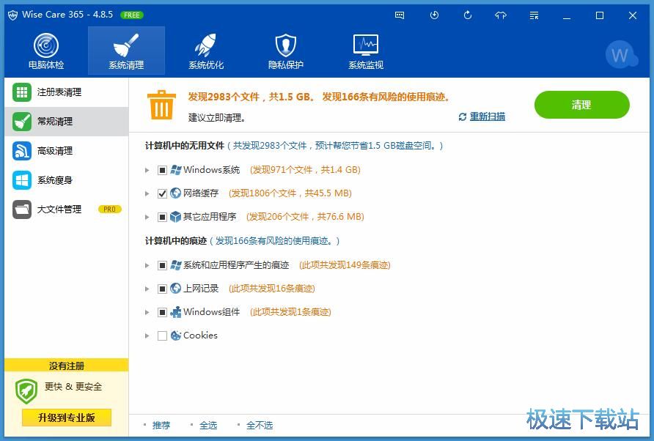Click the 没有注册 banner
This screenshot has width=654, height=441.
tap(66, 366)
